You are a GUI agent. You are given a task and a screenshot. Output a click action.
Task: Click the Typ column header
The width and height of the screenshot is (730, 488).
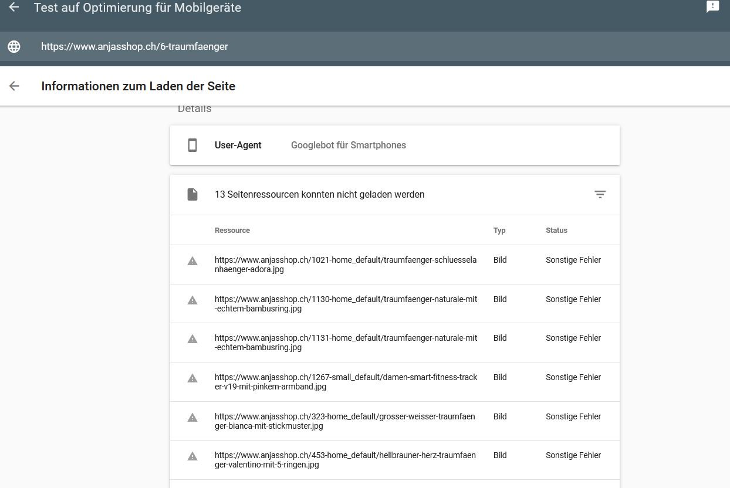tap(499, 231)
